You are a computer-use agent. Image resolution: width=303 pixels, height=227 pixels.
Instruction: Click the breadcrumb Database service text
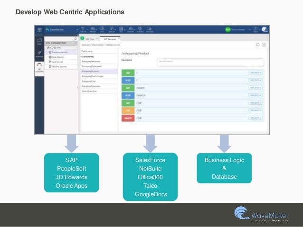(x=113, y=45)
